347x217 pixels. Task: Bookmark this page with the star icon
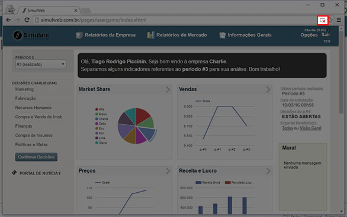tap(330, 20)
